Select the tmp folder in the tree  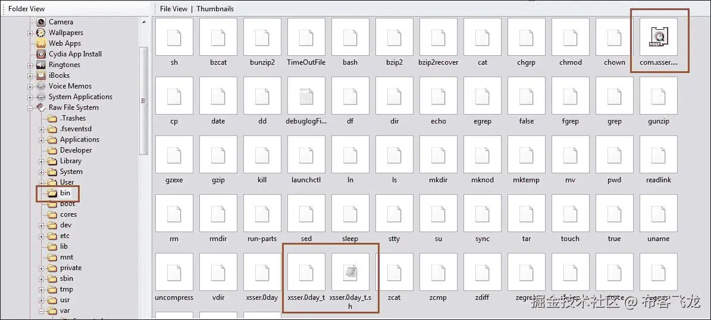(66, 289)
